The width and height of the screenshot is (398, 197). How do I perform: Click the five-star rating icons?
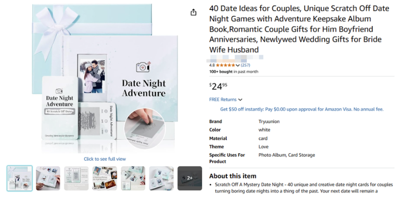(225, 65)
